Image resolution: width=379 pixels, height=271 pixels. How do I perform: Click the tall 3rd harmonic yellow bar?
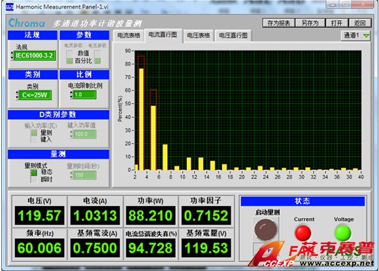[141, 119]
